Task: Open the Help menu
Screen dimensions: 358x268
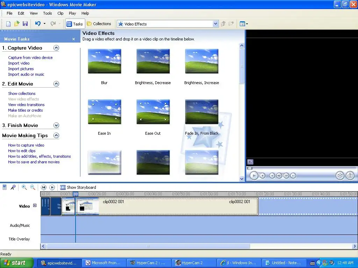Action: pos(85,13)
